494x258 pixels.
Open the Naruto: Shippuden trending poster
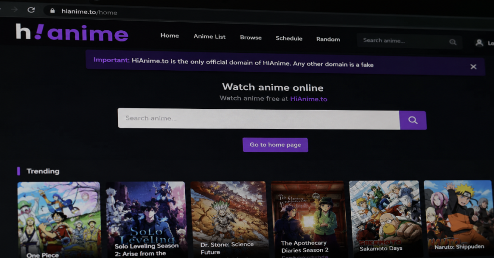click(458, 219)
